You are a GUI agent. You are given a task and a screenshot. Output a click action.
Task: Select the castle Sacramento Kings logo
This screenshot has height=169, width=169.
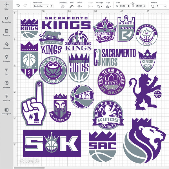[x=78, y=41]
